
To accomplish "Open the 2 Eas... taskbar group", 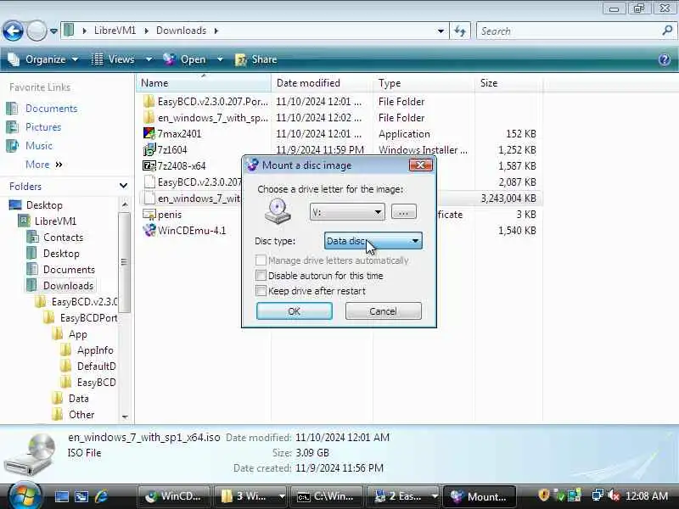I will tap(404, 496).
